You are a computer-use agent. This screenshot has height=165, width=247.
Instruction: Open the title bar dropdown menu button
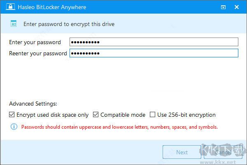[223, 7]
